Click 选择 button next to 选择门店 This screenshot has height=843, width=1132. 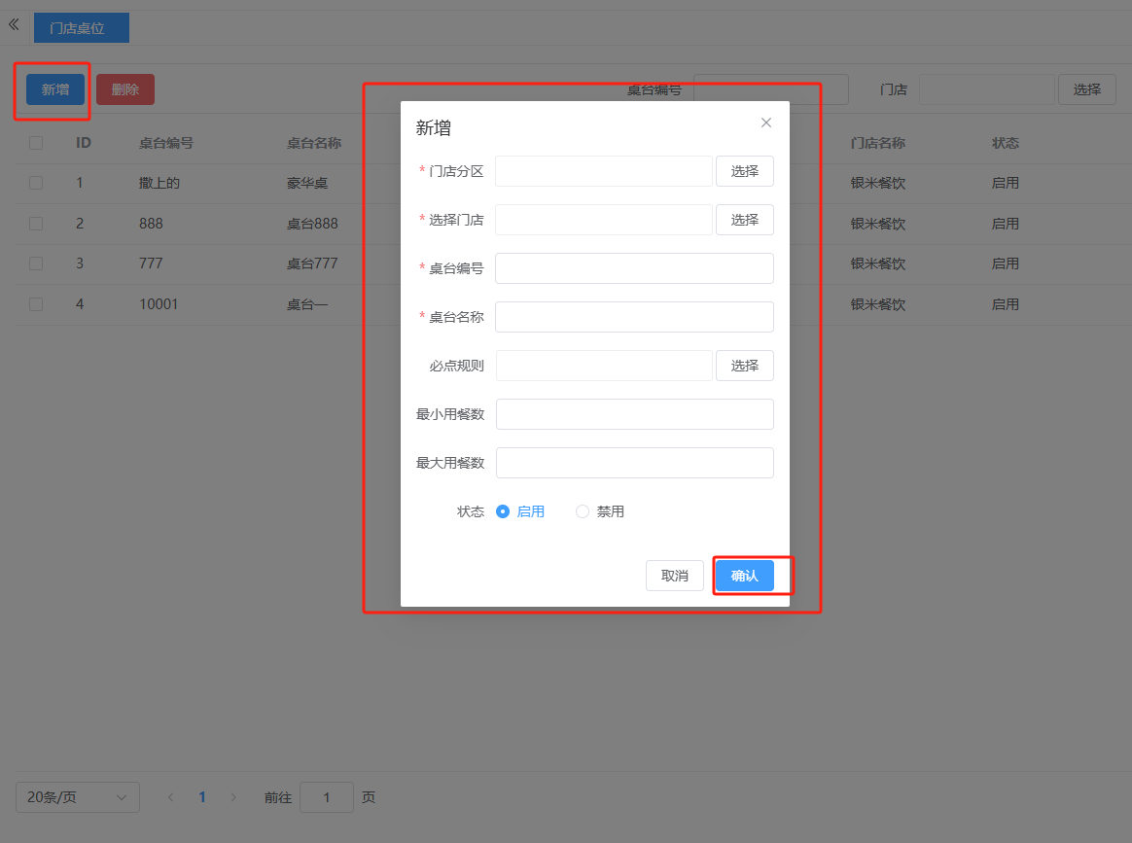(x=745, y=220)
